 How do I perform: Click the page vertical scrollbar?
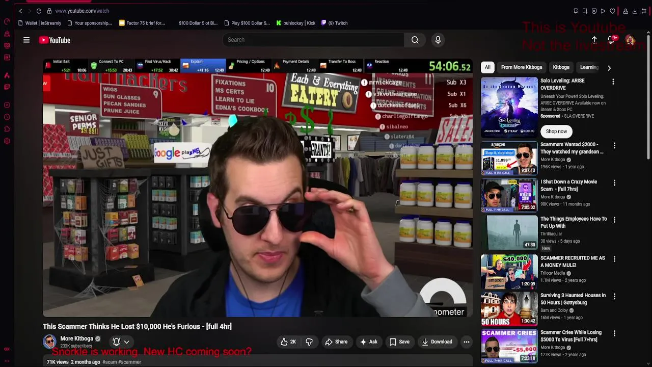(648, 97)
